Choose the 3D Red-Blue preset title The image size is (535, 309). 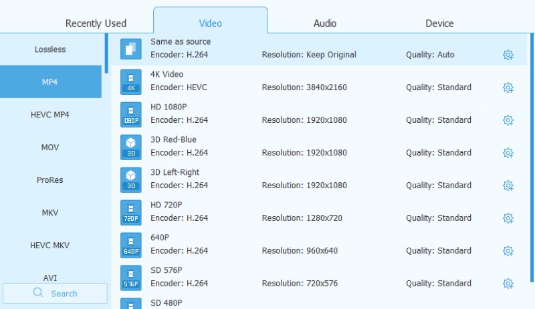click(173, 139)
